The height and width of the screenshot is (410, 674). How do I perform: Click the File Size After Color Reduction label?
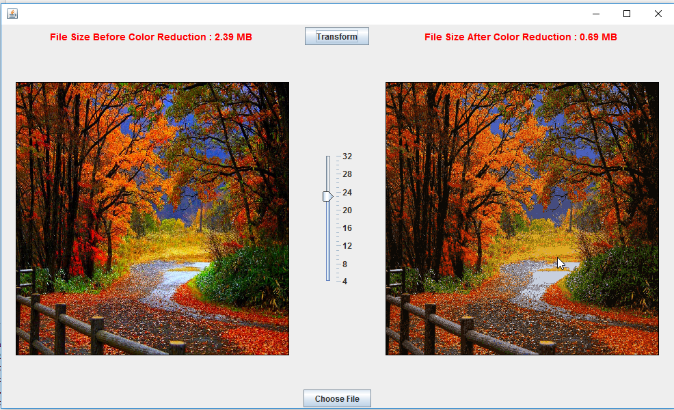(x=522, y=37)
